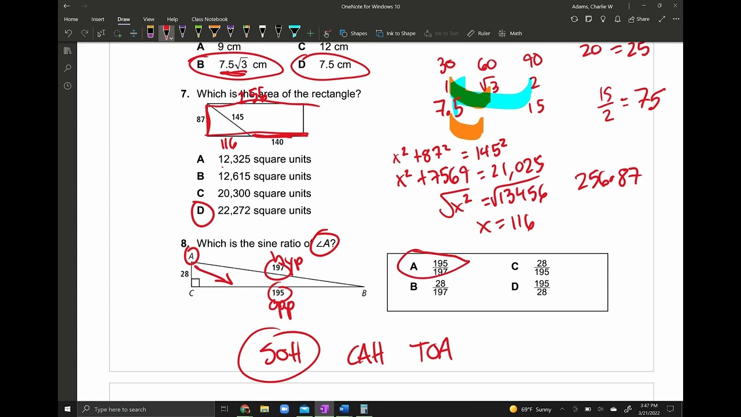Viewport: 741px width, 417px height.
Task: Open the Class Notebook tab
Action: [x=210, y=19]
